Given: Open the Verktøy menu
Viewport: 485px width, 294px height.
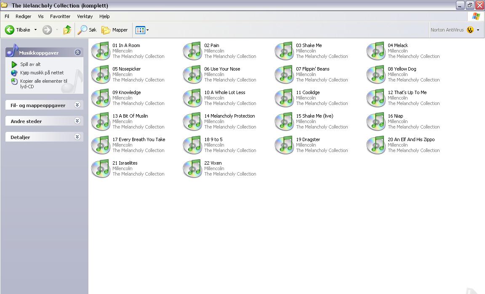Looking at the screenshot, I should pyautogui.click(x=85, y=16).
